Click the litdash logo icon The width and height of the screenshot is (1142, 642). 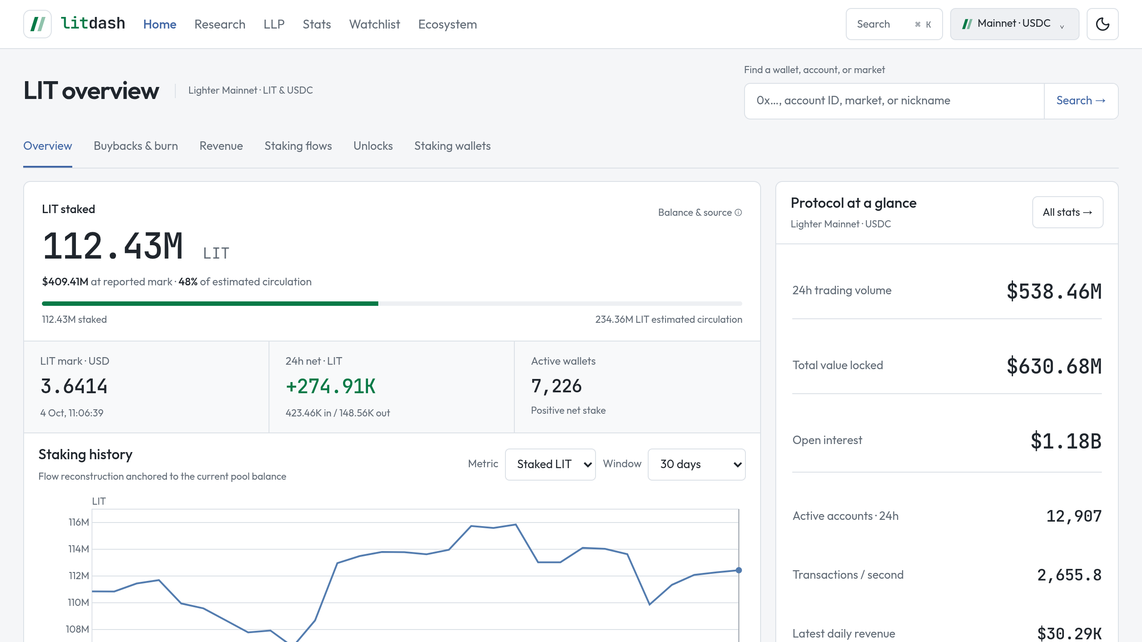(x=37, y=24)
